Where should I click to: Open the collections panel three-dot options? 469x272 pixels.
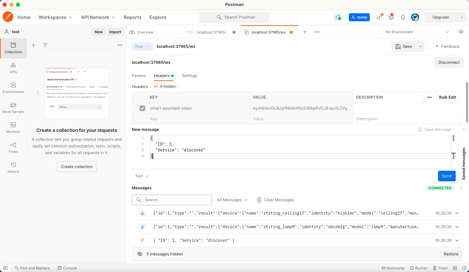[120, 45]
